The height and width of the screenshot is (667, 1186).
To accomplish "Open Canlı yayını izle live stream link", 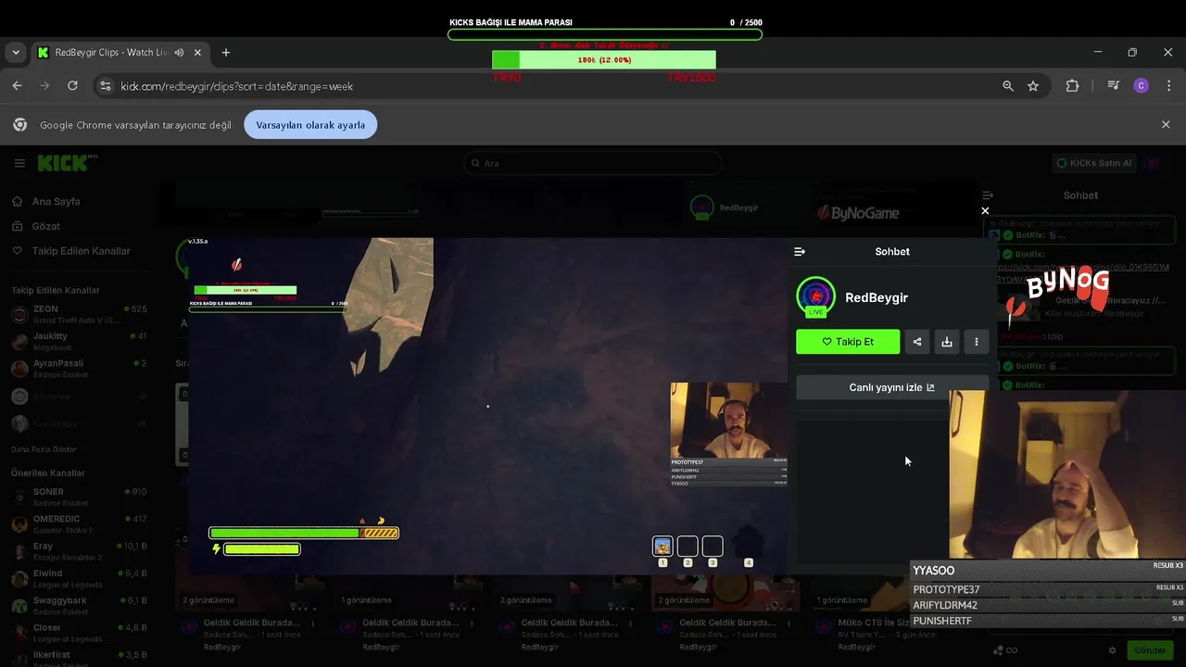I will pos(891,387).
